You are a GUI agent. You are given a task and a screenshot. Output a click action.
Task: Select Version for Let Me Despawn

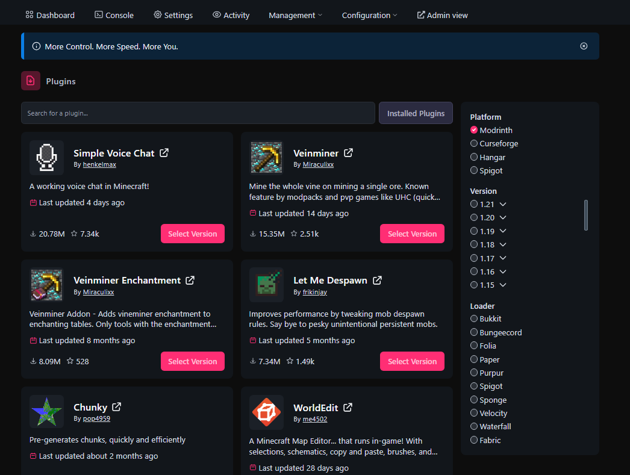pos(412,361)
